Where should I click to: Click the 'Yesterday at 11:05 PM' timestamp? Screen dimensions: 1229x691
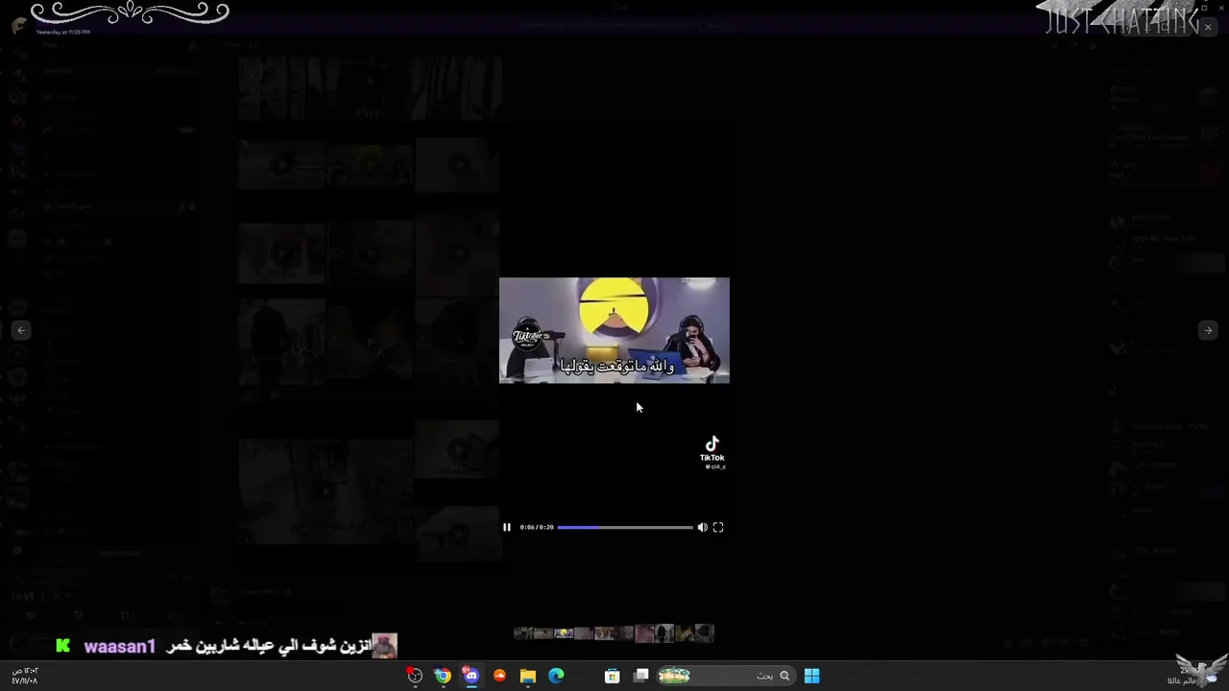(63, 32)
